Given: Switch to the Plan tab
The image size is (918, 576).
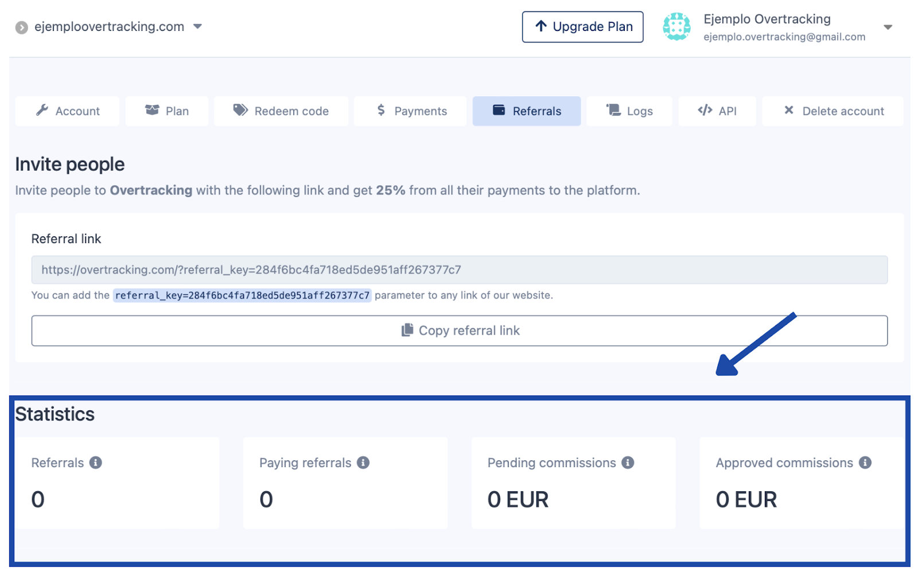Looking at the screenshot, I should click(x=167, y=111).
